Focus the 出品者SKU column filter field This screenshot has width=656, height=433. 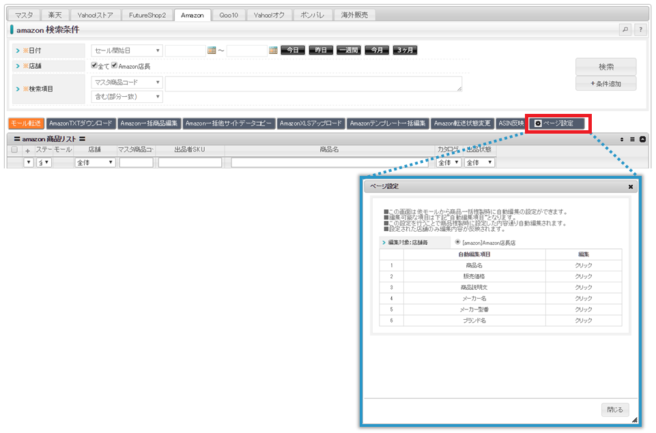[190, 162]
